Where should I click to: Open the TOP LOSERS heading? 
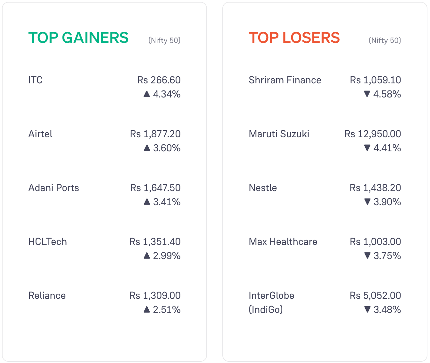294,38
